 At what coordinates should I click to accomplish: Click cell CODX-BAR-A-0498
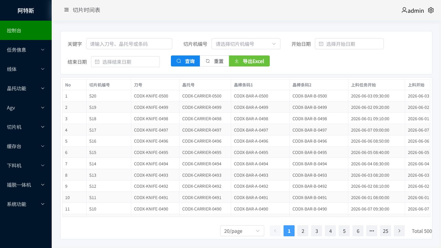click(260, 118)
